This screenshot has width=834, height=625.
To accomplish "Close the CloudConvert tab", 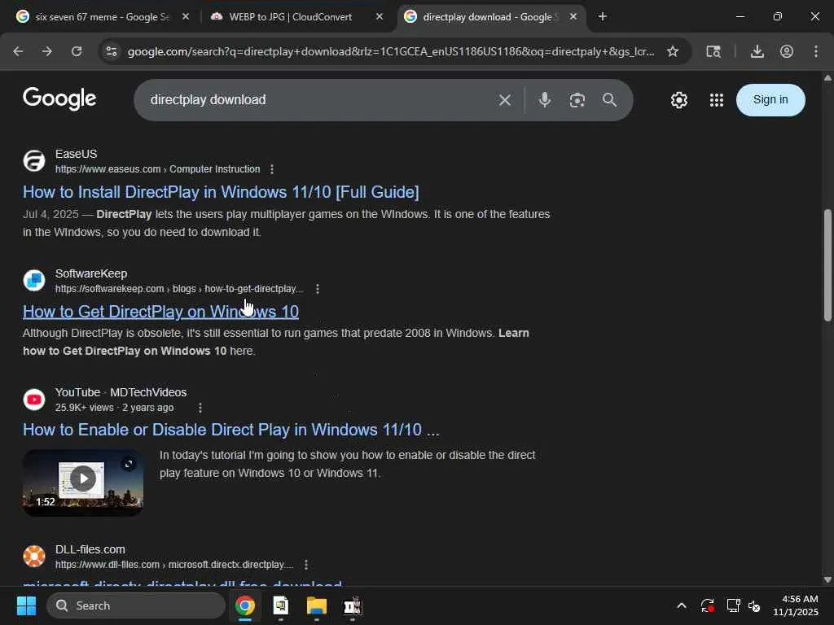I will pos(380,16).
